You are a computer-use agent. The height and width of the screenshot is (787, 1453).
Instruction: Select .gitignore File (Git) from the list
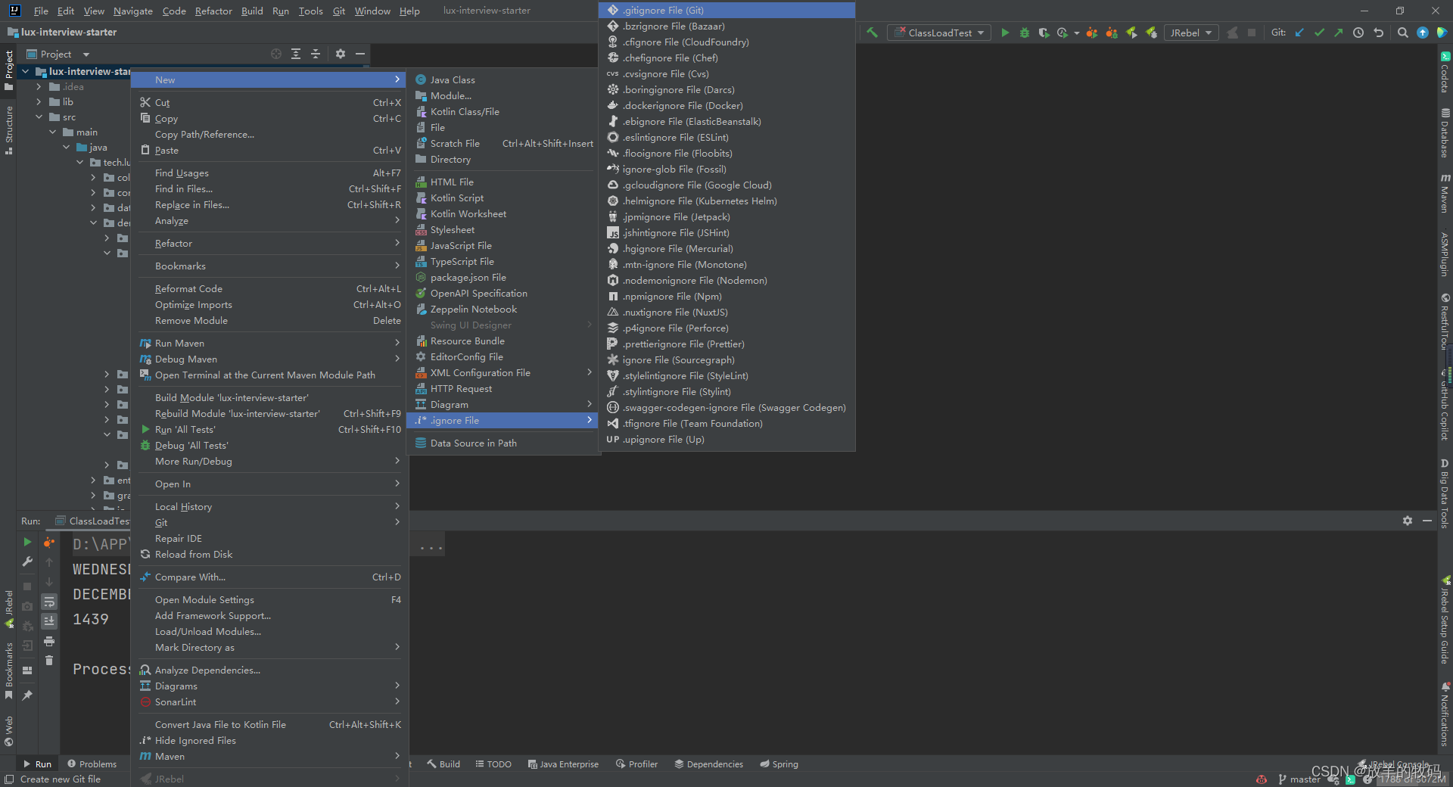click(x=666, y=10)
